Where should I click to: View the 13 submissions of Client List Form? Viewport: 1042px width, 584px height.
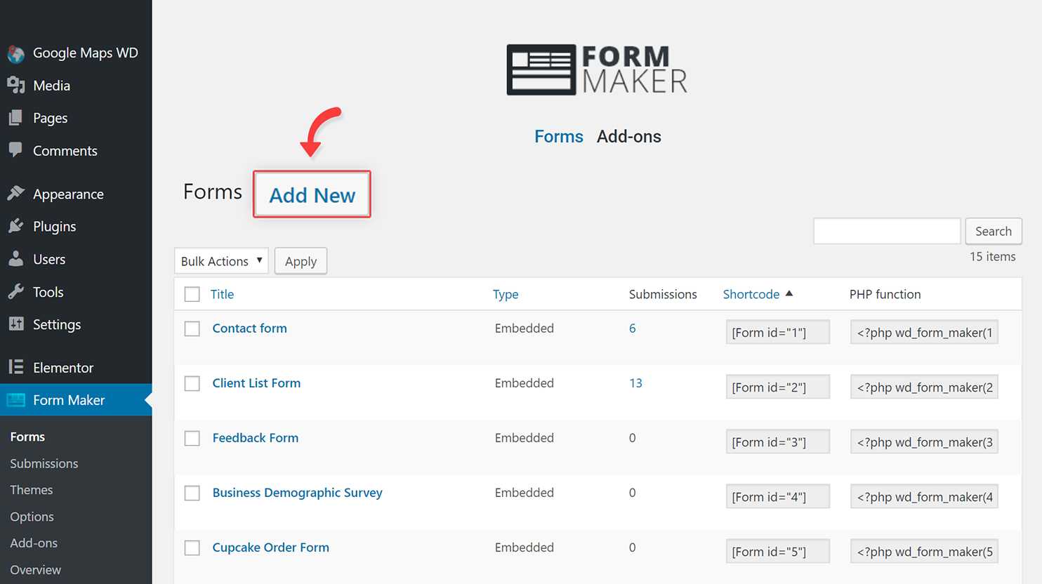tap(635, 383)
